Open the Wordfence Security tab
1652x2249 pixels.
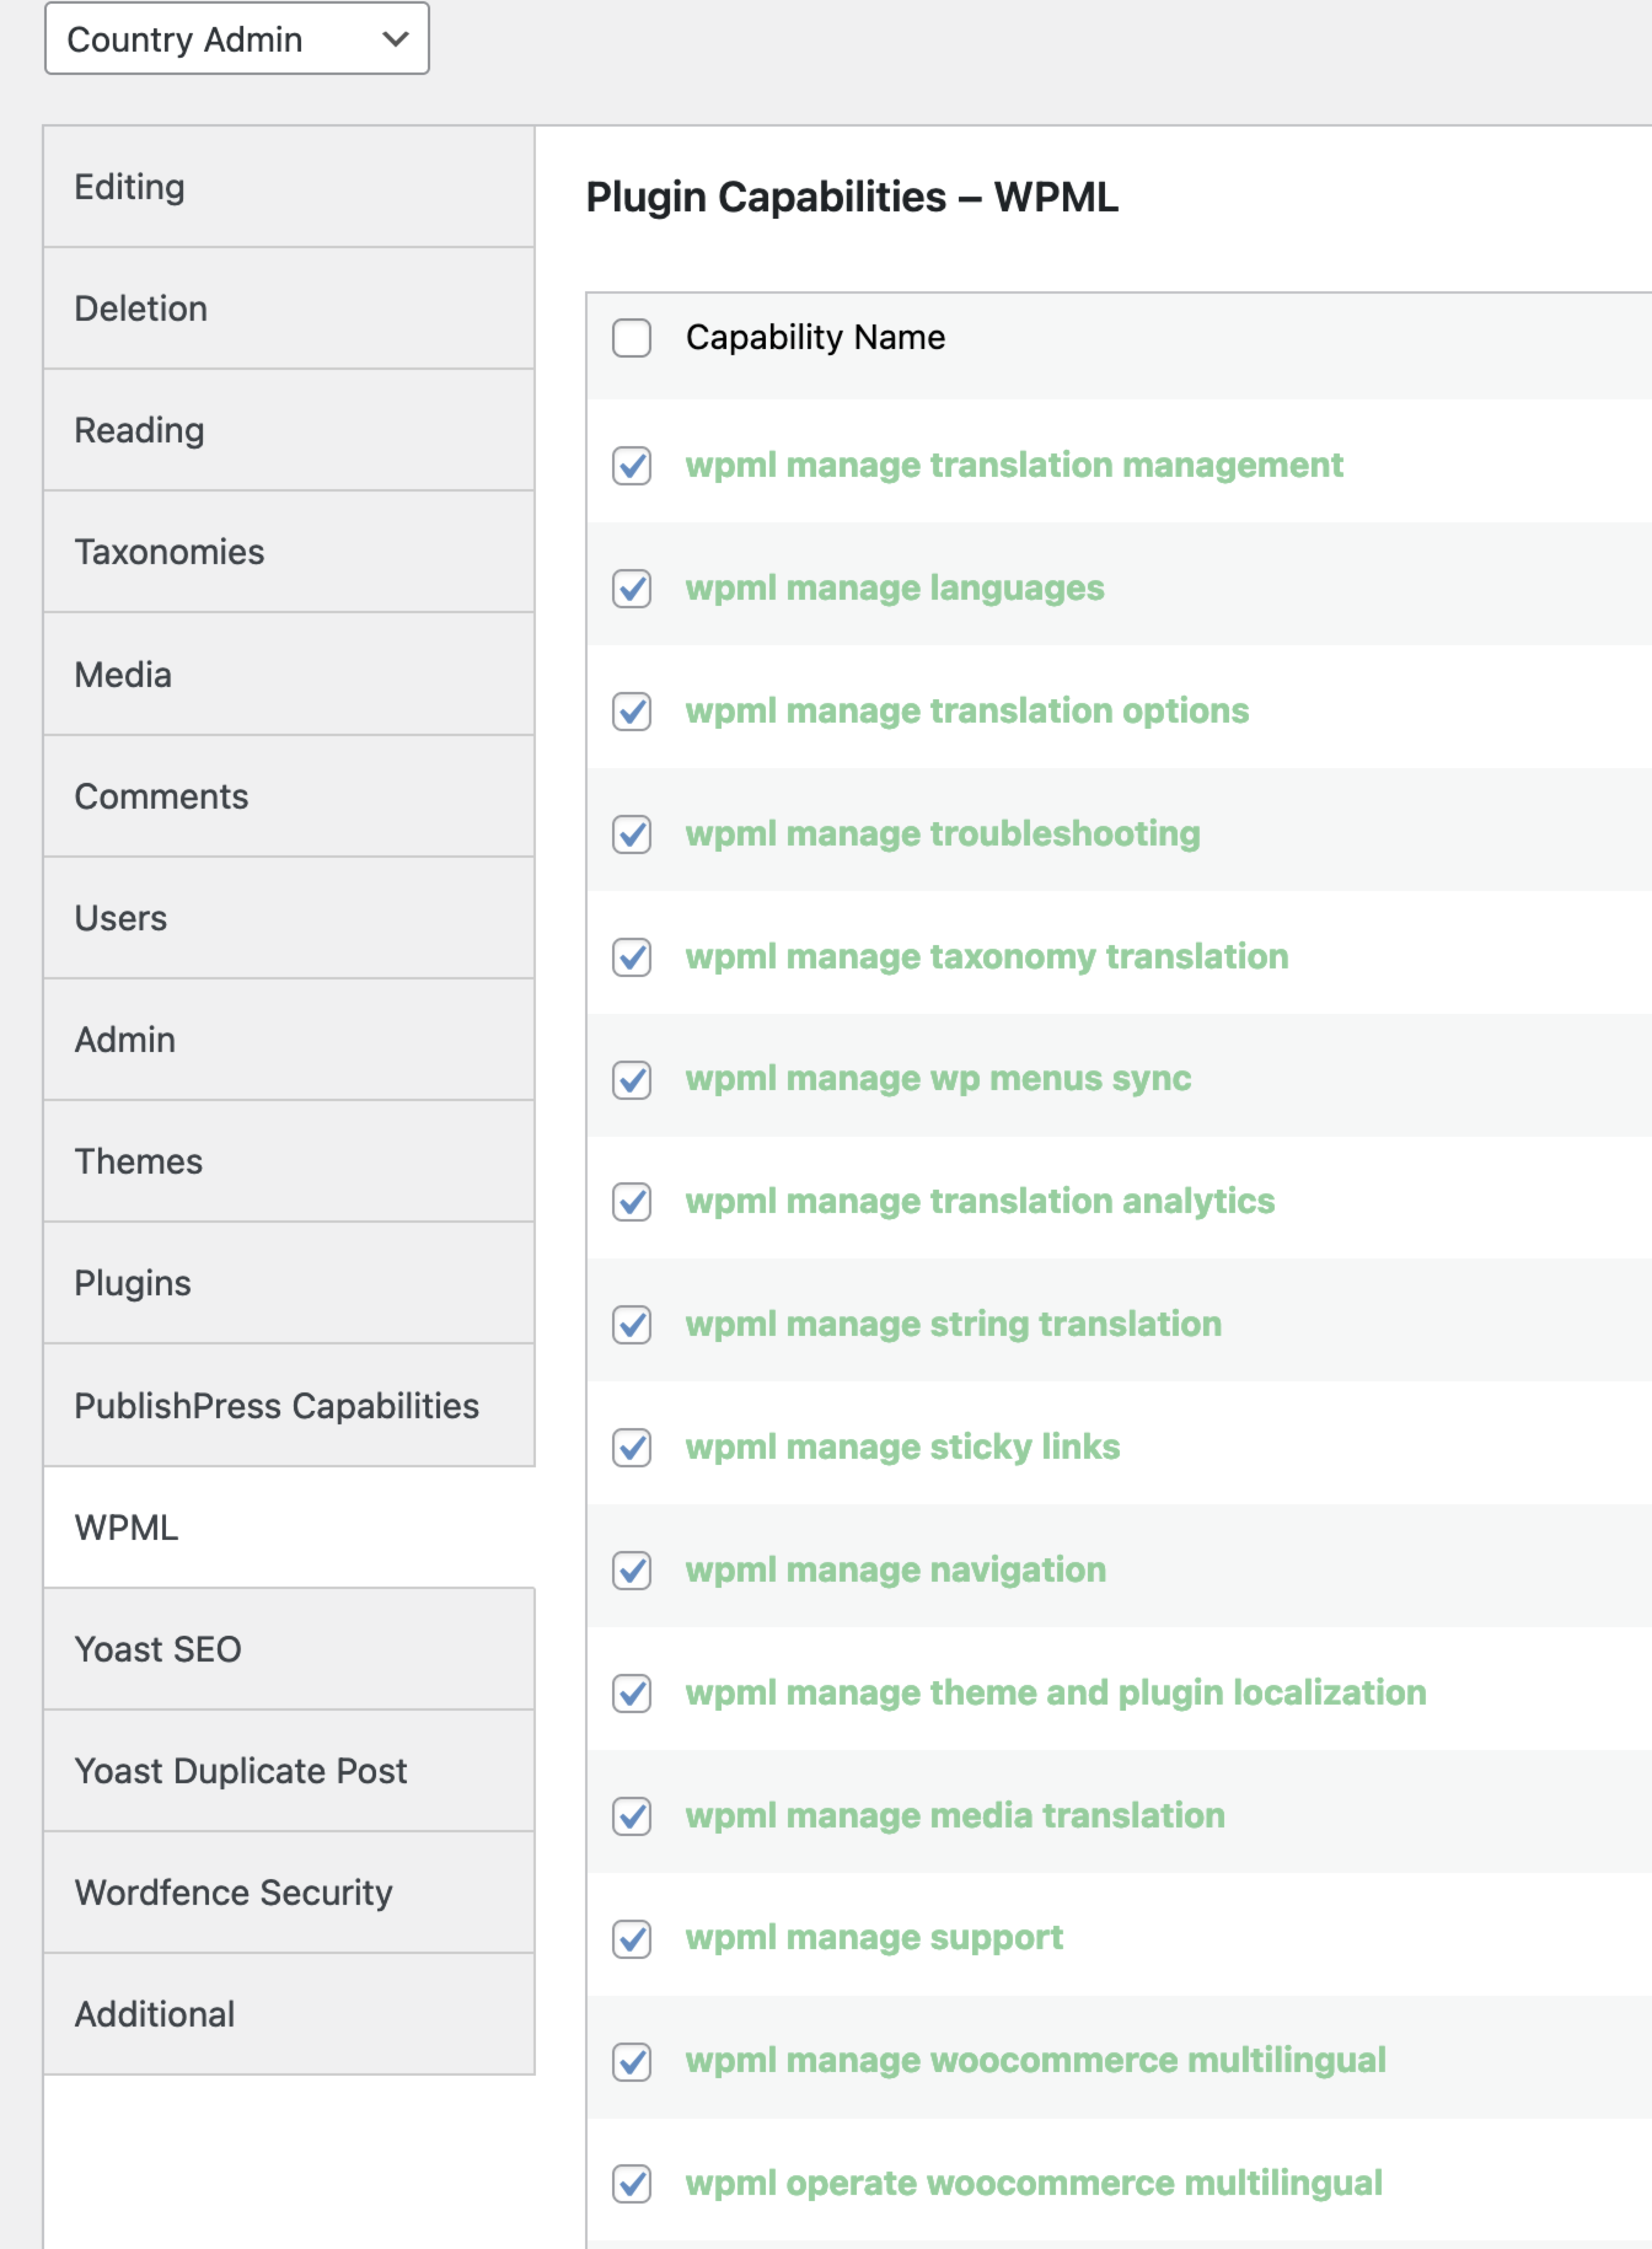[289, 1892]
